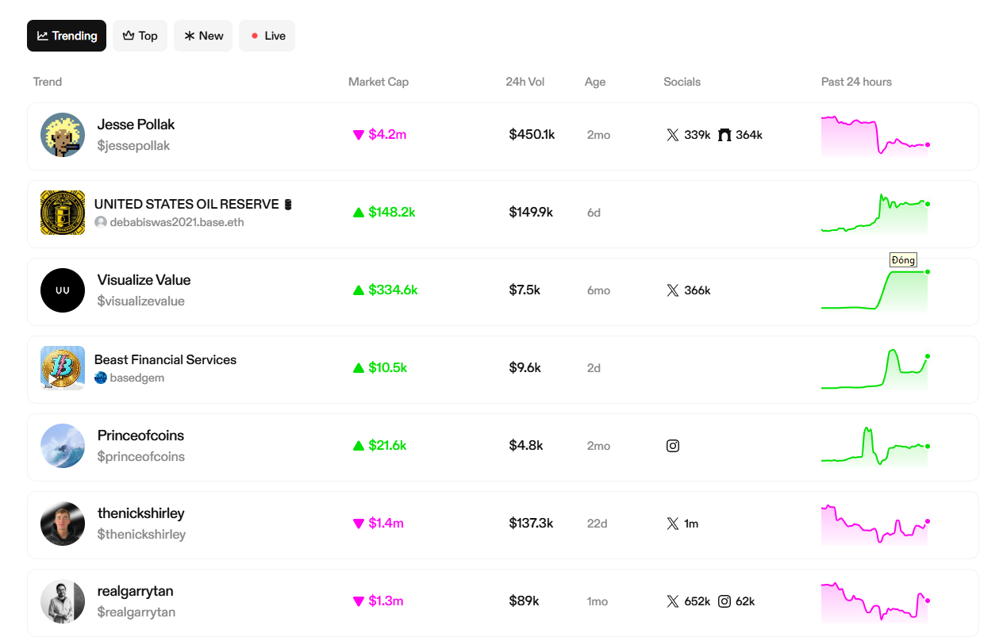The width and height of the screenshot is (1003, 641).
Task: Click the UNITED STATES OIL RESERVE coin image
Action: pyautogui.click(x=62, y=212)
